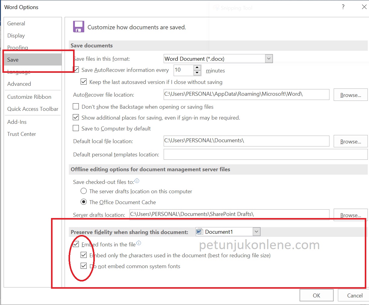Decrease AutoRecover minutes with down arrow
Screen dimensions: 369x305
[x=197, y=73]
